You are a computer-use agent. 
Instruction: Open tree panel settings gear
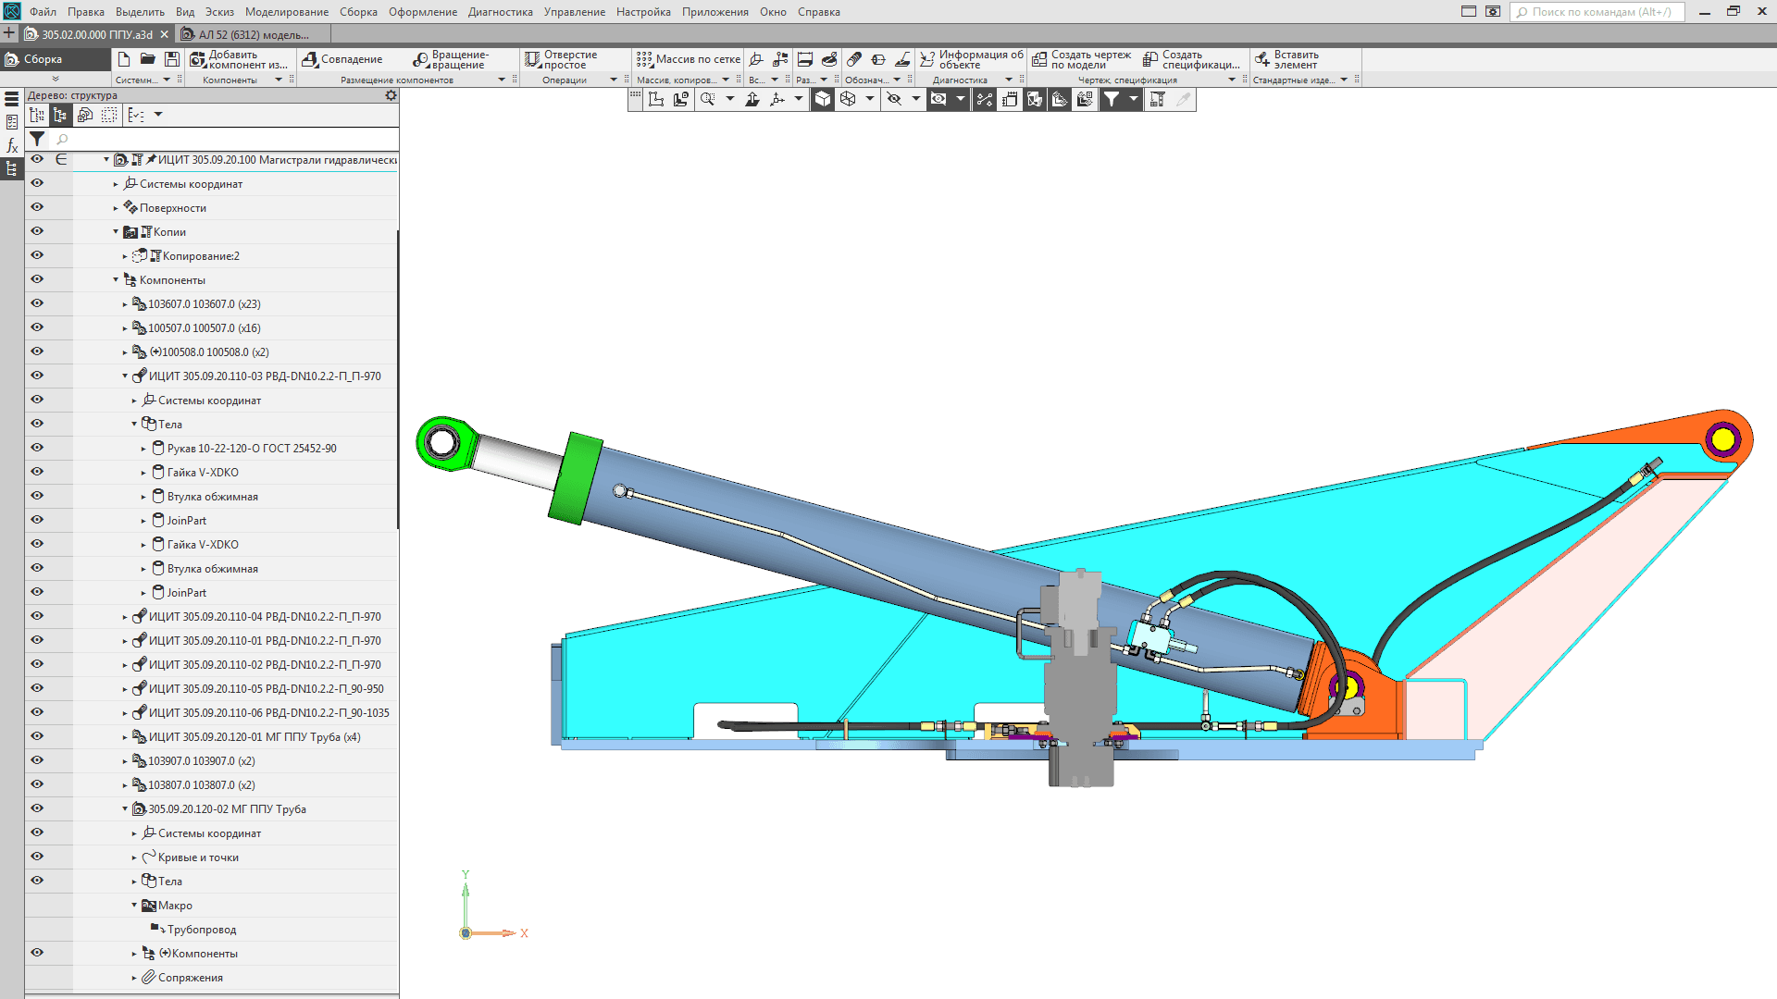(391, 95)
